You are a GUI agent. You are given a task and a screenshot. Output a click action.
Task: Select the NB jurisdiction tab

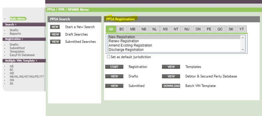[x=144, y=29]
